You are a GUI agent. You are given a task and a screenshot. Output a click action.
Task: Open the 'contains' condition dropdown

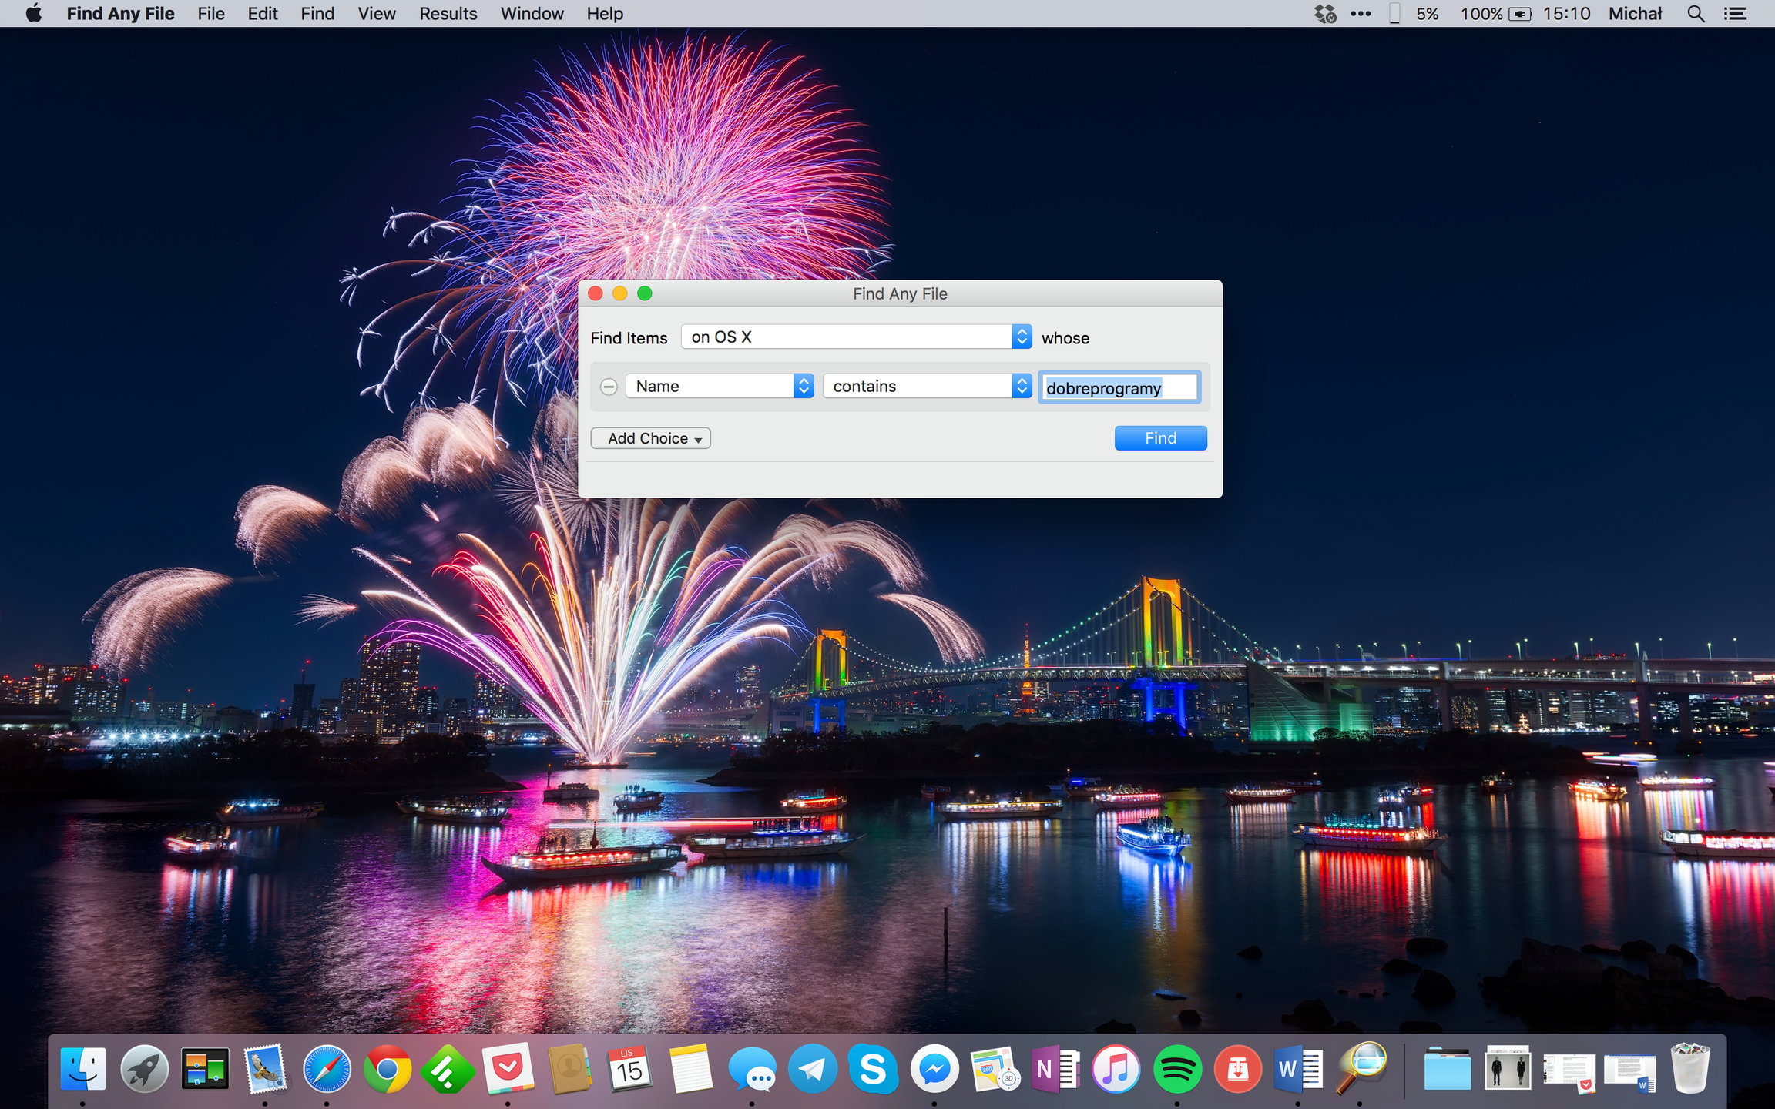[x=927, y=387]
